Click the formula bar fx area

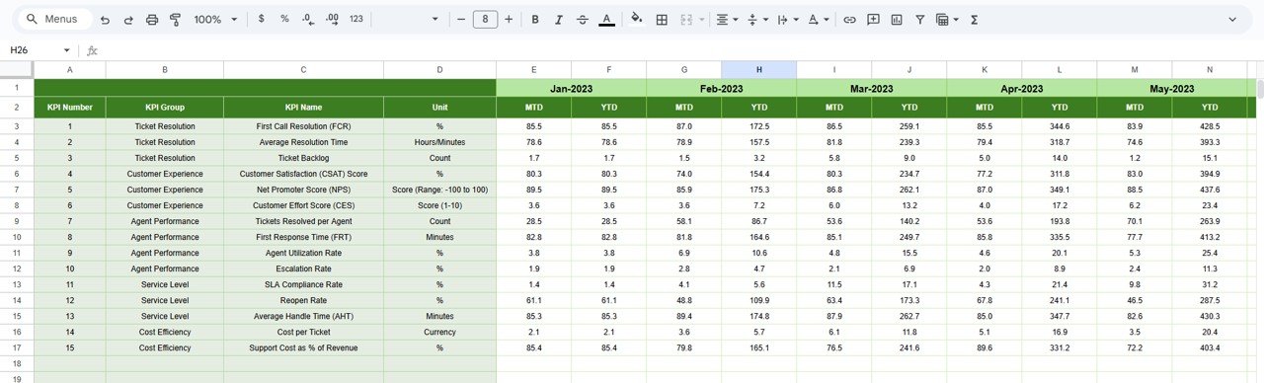click(x=92, y=50)
